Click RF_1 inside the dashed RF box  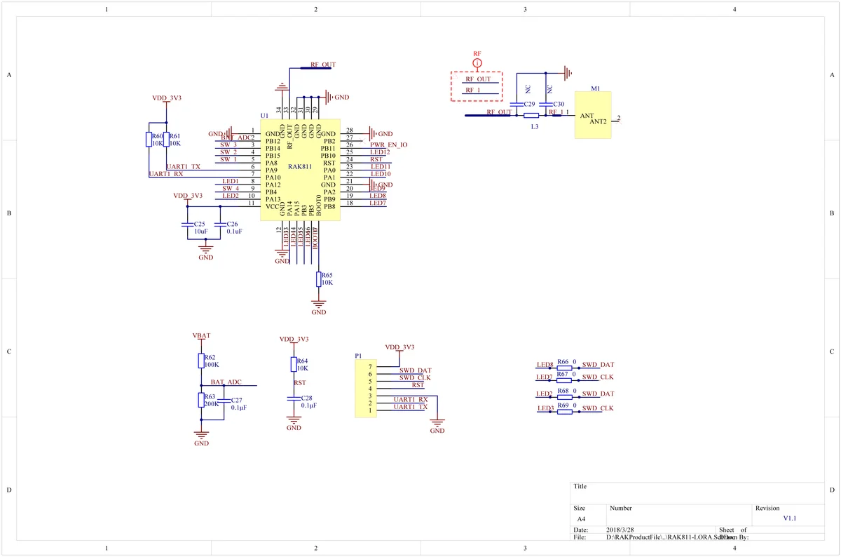(473, 90)
